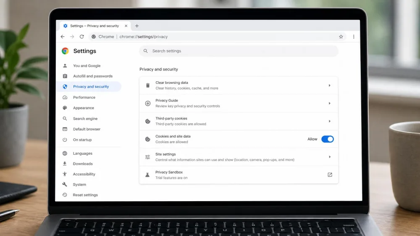Click the Accessibility figure icon

[65, 174]
